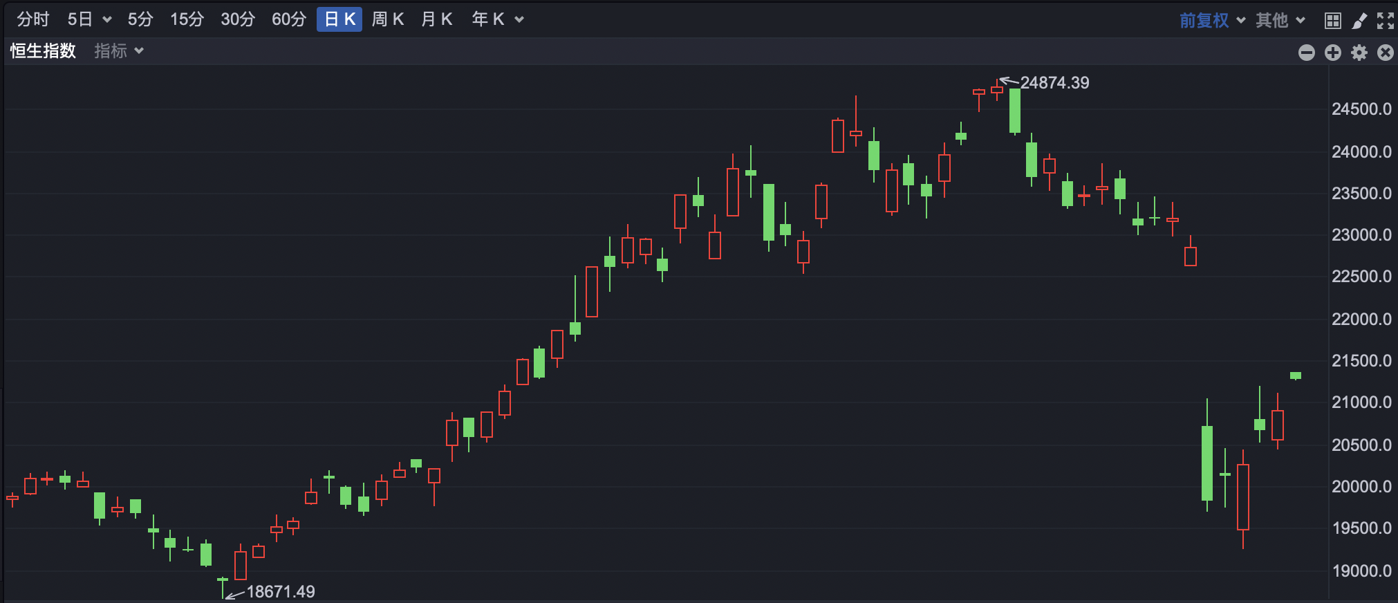The height and width of the screenshot is (603, 1398).
Task: Click the 18671.49 low price label
Action: 280,591
